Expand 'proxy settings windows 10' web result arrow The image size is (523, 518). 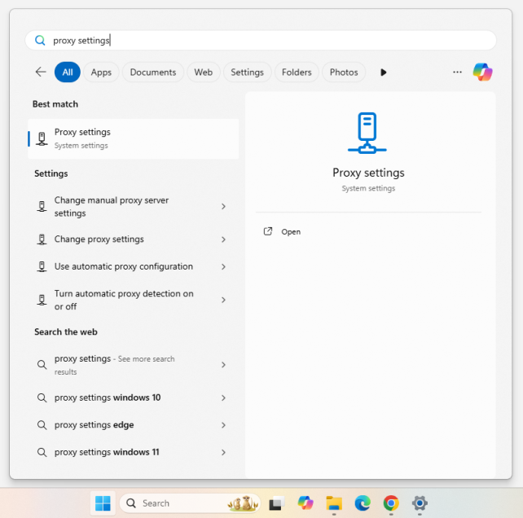tap(223, 397)
